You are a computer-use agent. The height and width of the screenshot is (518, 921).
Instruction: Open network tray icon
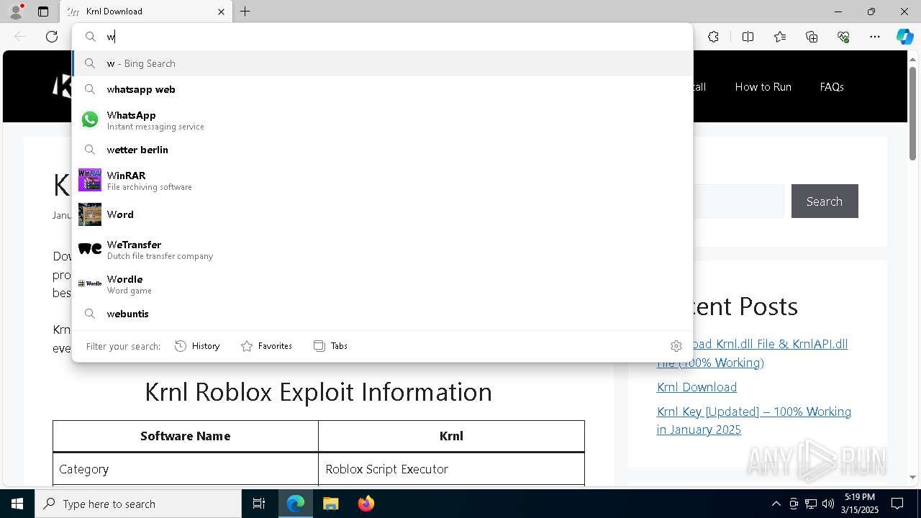[x=811, y=504]
